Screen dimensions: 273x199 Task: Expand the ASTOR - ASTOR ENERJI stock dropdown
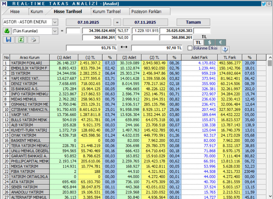[x=55, y=22]
